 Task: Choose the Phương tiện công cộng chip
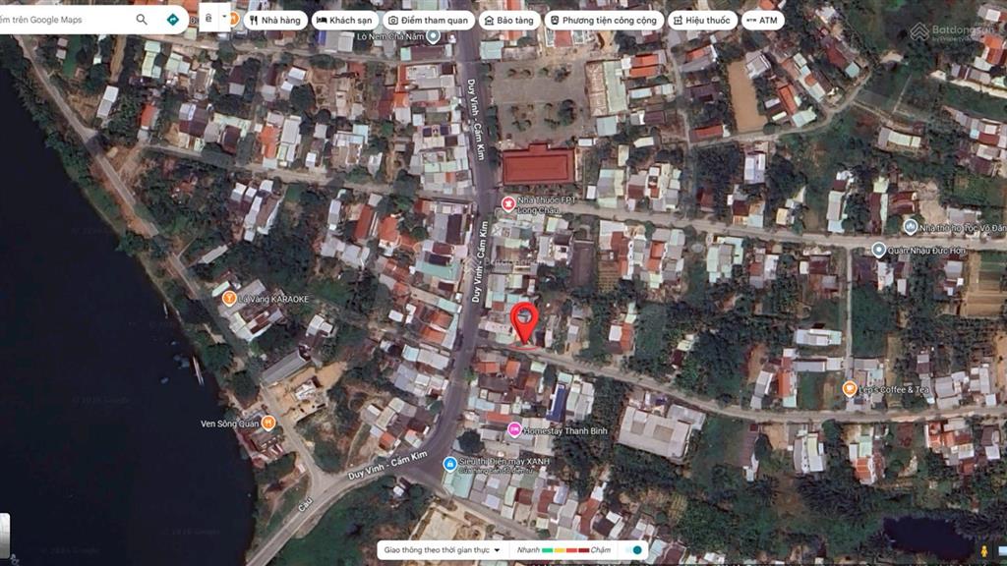603,20
